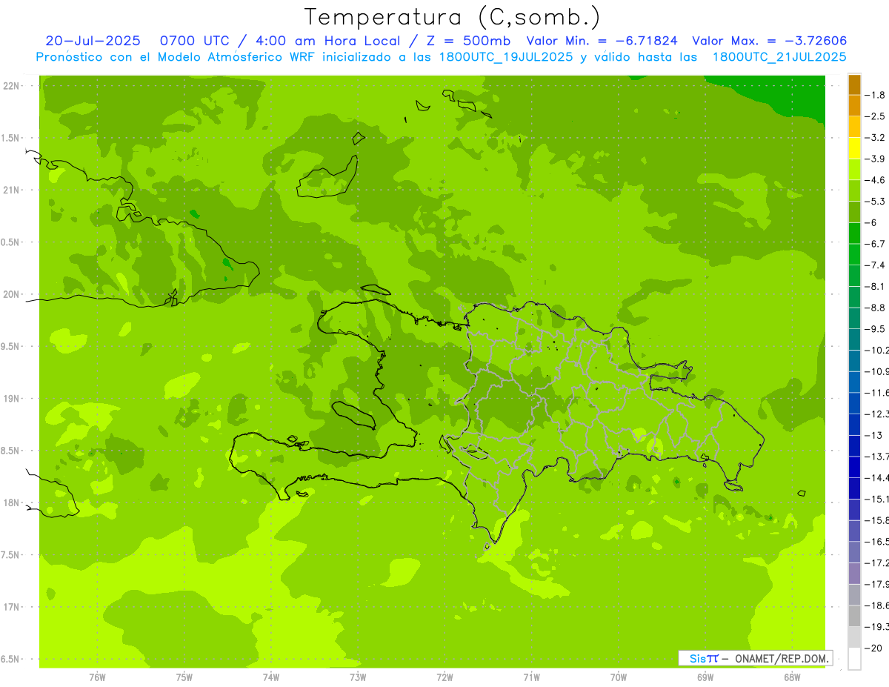Click the gray colorbar swatch between -18.6 and -19.3
Screen dimensions: 889x687
[x=854, y=616]
